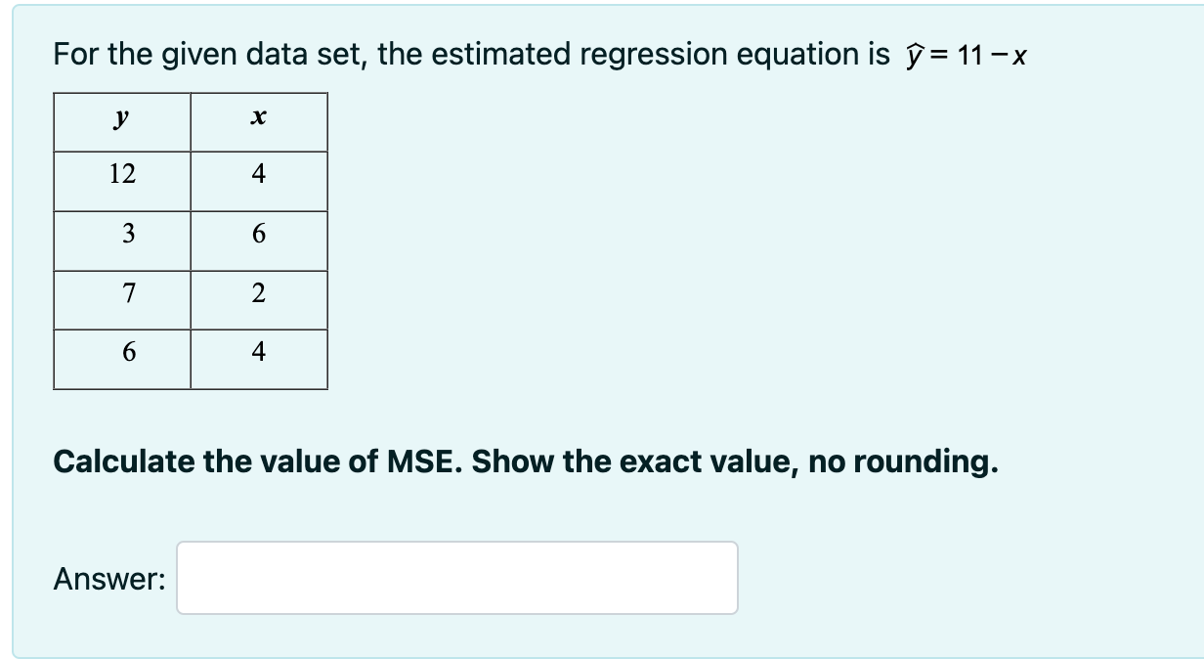Click the ŷ symbol in the equation
1204x659 pixels.
(x=909, y=57)
